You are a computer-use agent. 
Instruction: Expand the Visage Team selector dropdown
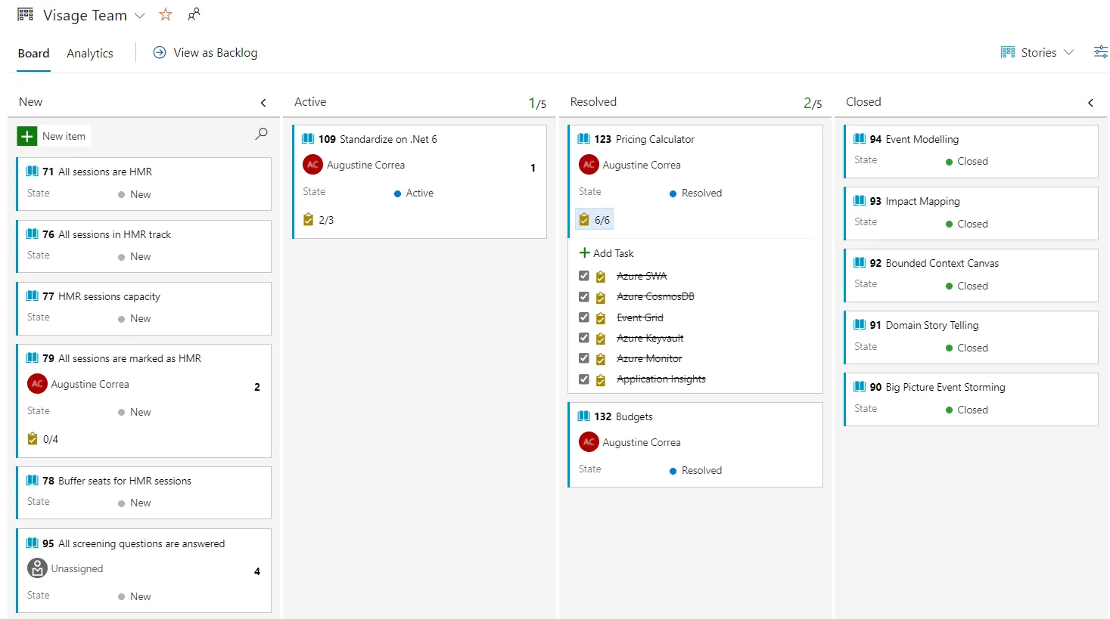139,16
